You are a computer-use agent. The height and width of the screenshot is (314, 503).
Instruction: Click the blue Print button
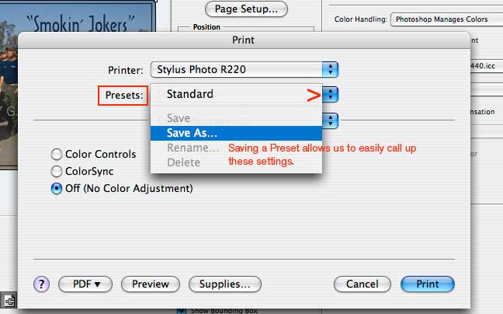click(x=427, y=284)
